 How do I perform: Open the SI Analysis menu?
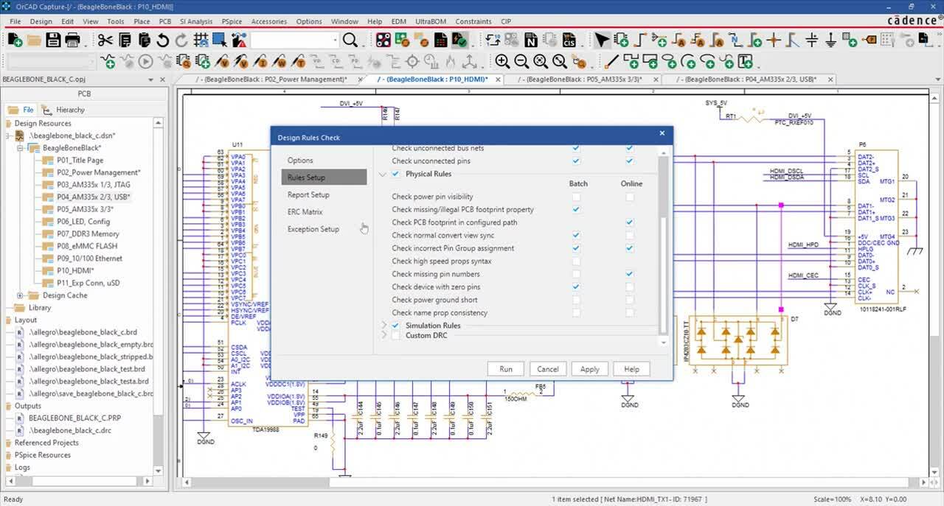196,21
